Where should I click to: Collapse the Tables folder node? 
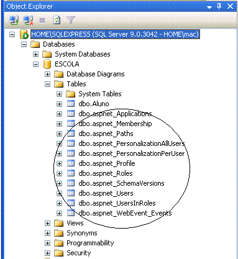pyautogui.click(x=48, y=84)
